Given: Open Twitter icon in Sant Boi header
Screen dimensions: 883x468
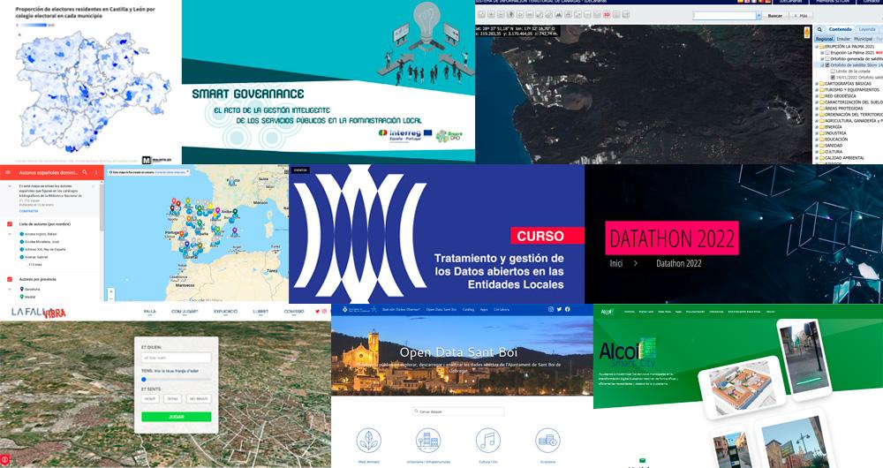Looking at the screenshot, I should (559, 309).
